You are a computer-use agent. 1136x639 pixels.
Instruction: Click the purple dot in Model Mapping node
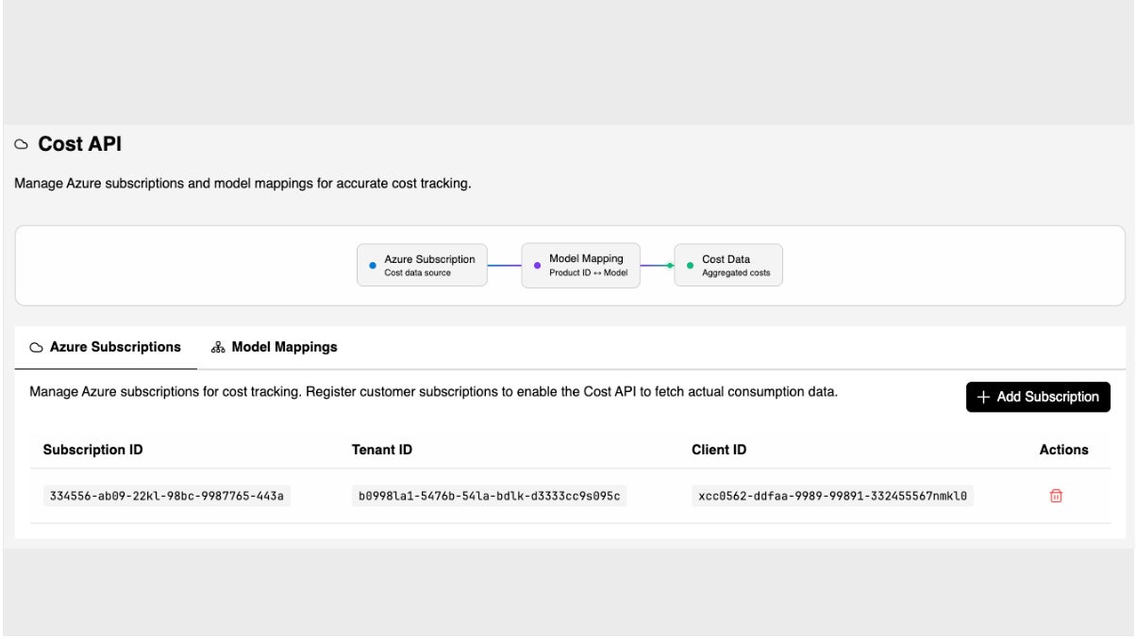click(x=538, y=265)
